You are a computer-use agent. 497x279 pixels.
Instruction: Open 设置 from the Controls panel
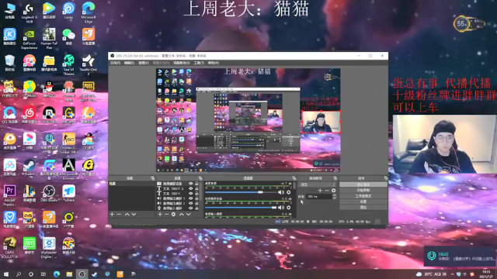(363, 201)
